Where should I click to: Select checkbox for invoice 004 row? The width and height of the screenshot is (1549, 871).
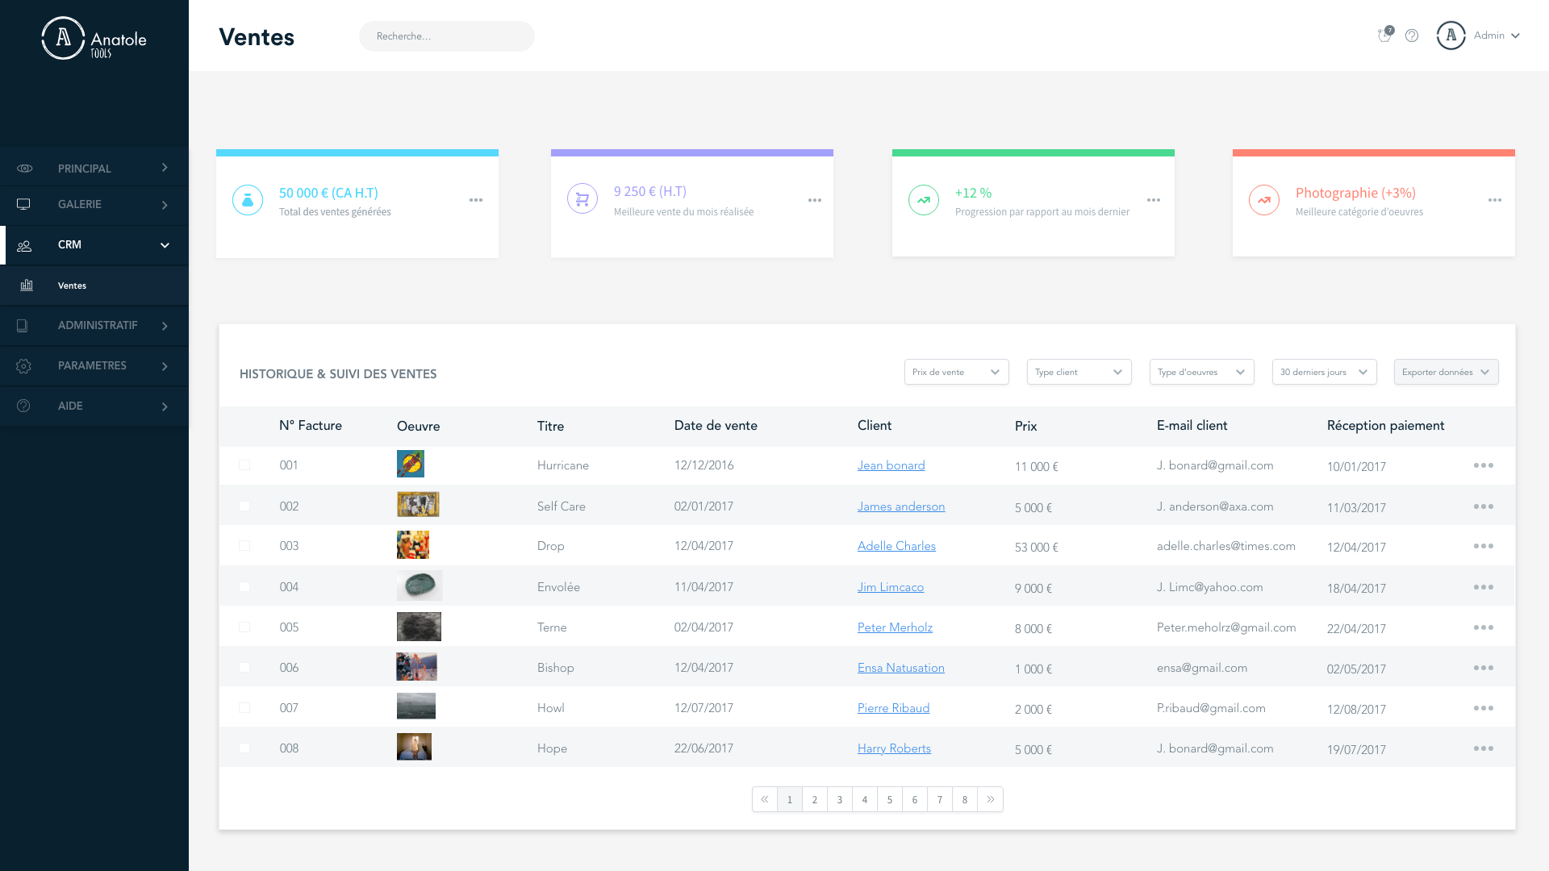244,587
